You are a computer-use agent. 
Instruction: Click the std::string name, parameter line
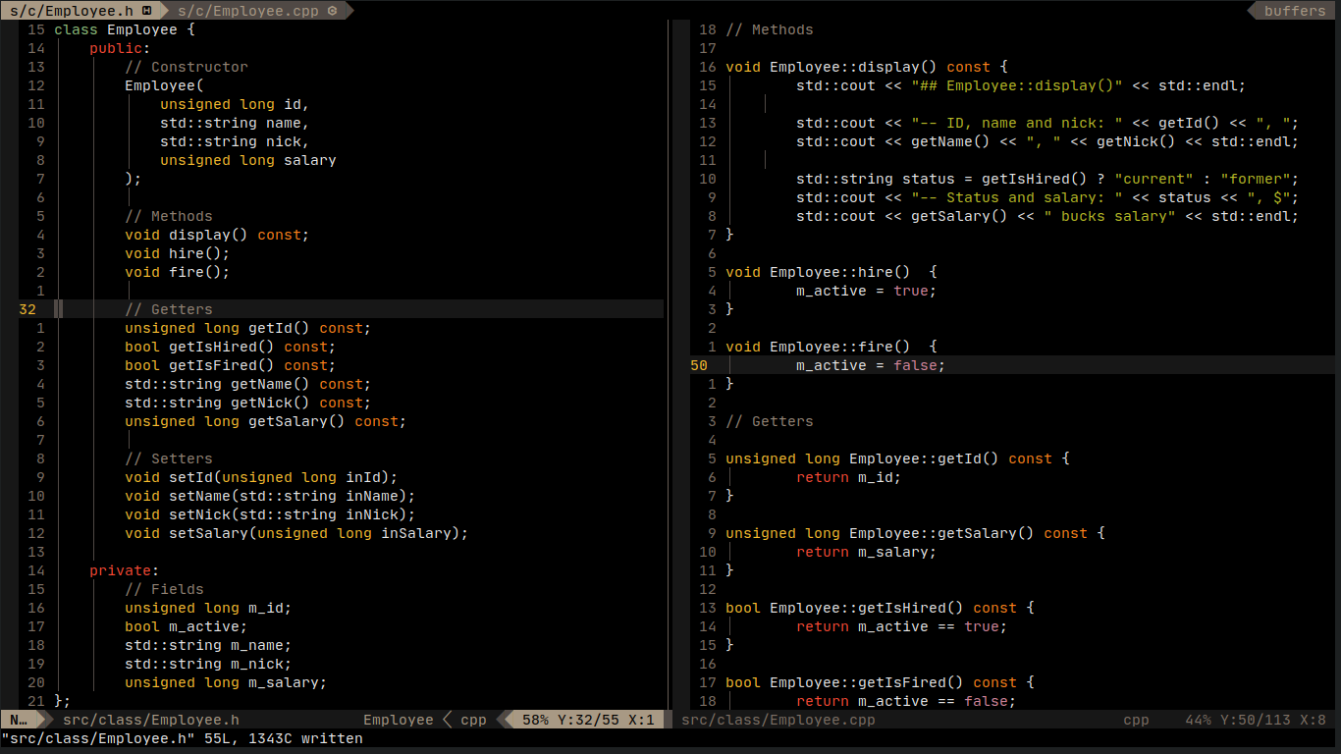point(235,123)
